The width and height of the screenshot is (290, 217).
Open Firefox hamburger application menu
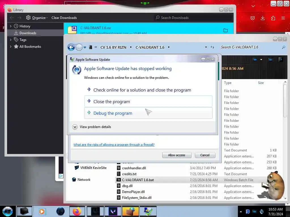pos(283,18)
